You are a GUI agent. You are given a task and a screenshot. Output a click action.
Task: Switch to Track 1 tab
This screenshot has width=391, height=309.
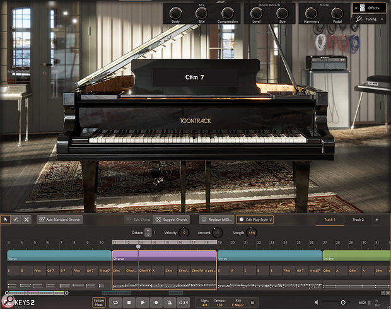pyautogui.click(x=330, y=219)
